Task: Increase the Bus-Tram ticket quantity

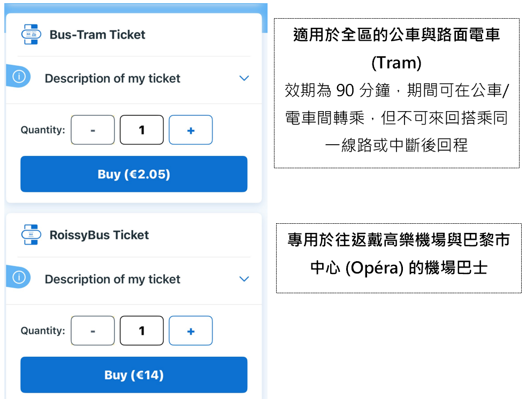Action: click(x=190, y=130)
